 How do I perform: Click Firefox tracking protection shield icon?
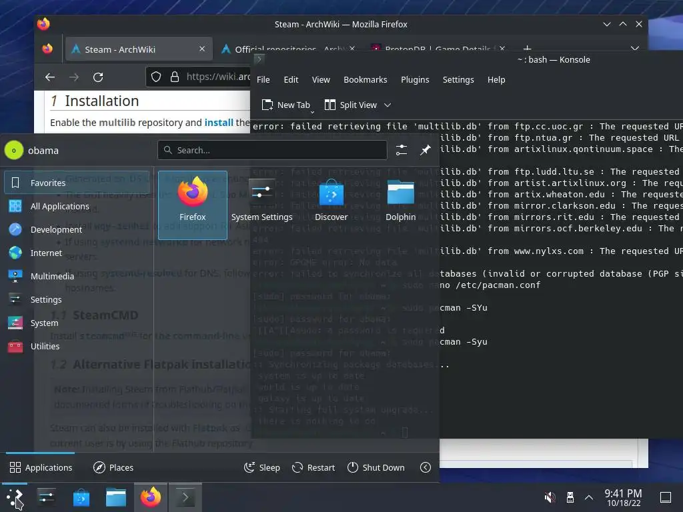(x=156, y=77)
